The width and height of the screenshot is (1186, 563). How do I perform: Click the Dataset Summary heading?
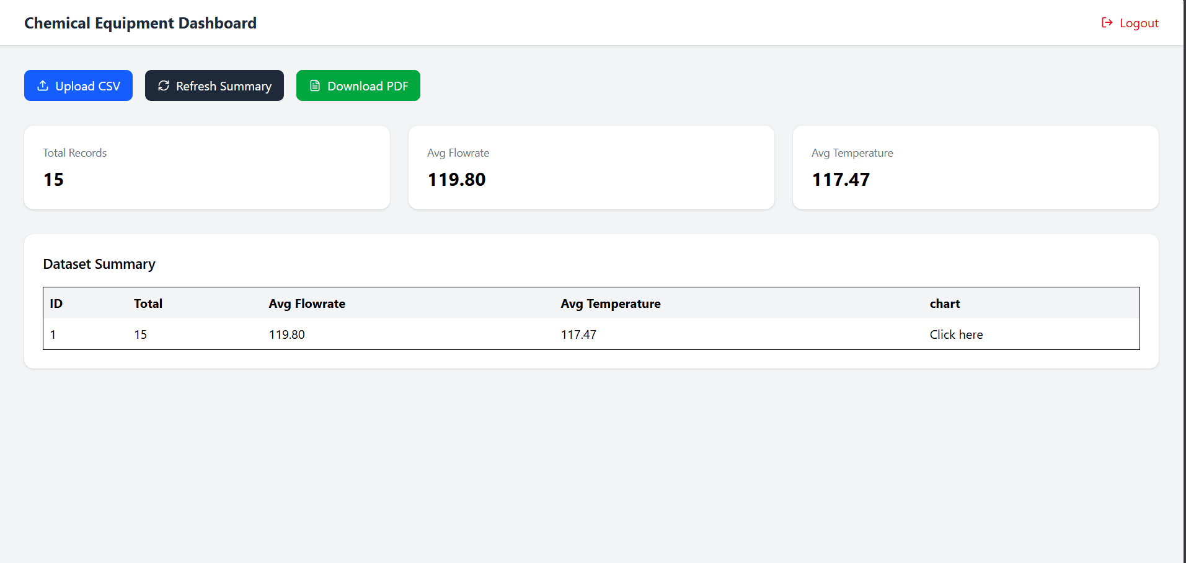coord(99,264)
